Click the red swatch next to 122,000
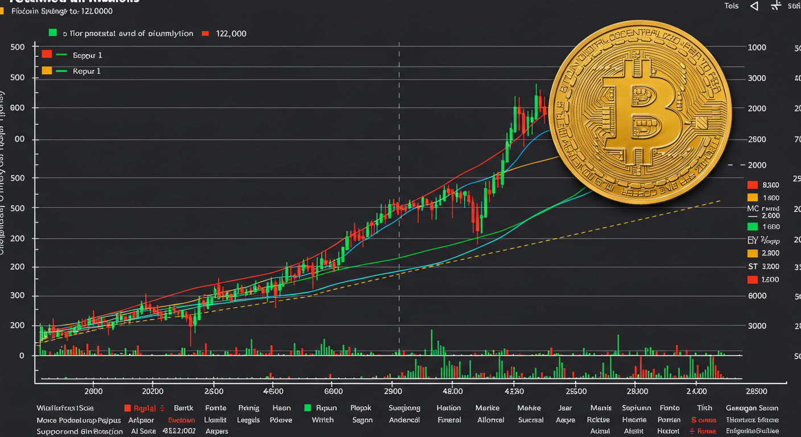The width and height of the screenshot is (801, 437). [205, 34]
